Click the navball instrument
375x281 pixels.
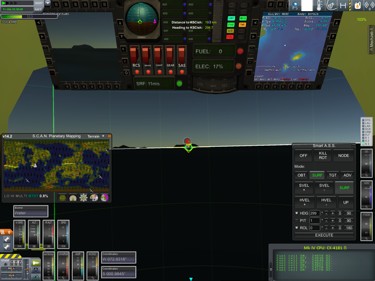(x=142, y=19)
